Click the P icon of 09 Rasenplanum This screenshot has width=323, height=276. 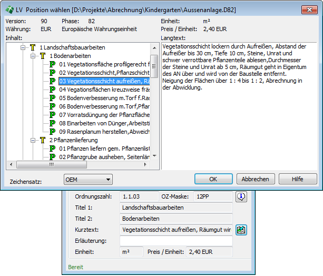coord(53,132)
